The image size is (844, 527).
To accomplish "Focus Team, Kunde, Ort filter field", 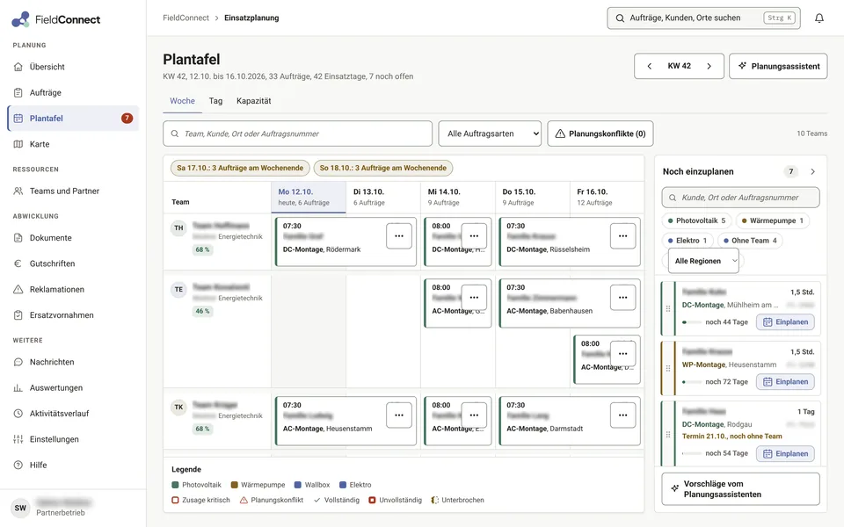I will [298, 134].
